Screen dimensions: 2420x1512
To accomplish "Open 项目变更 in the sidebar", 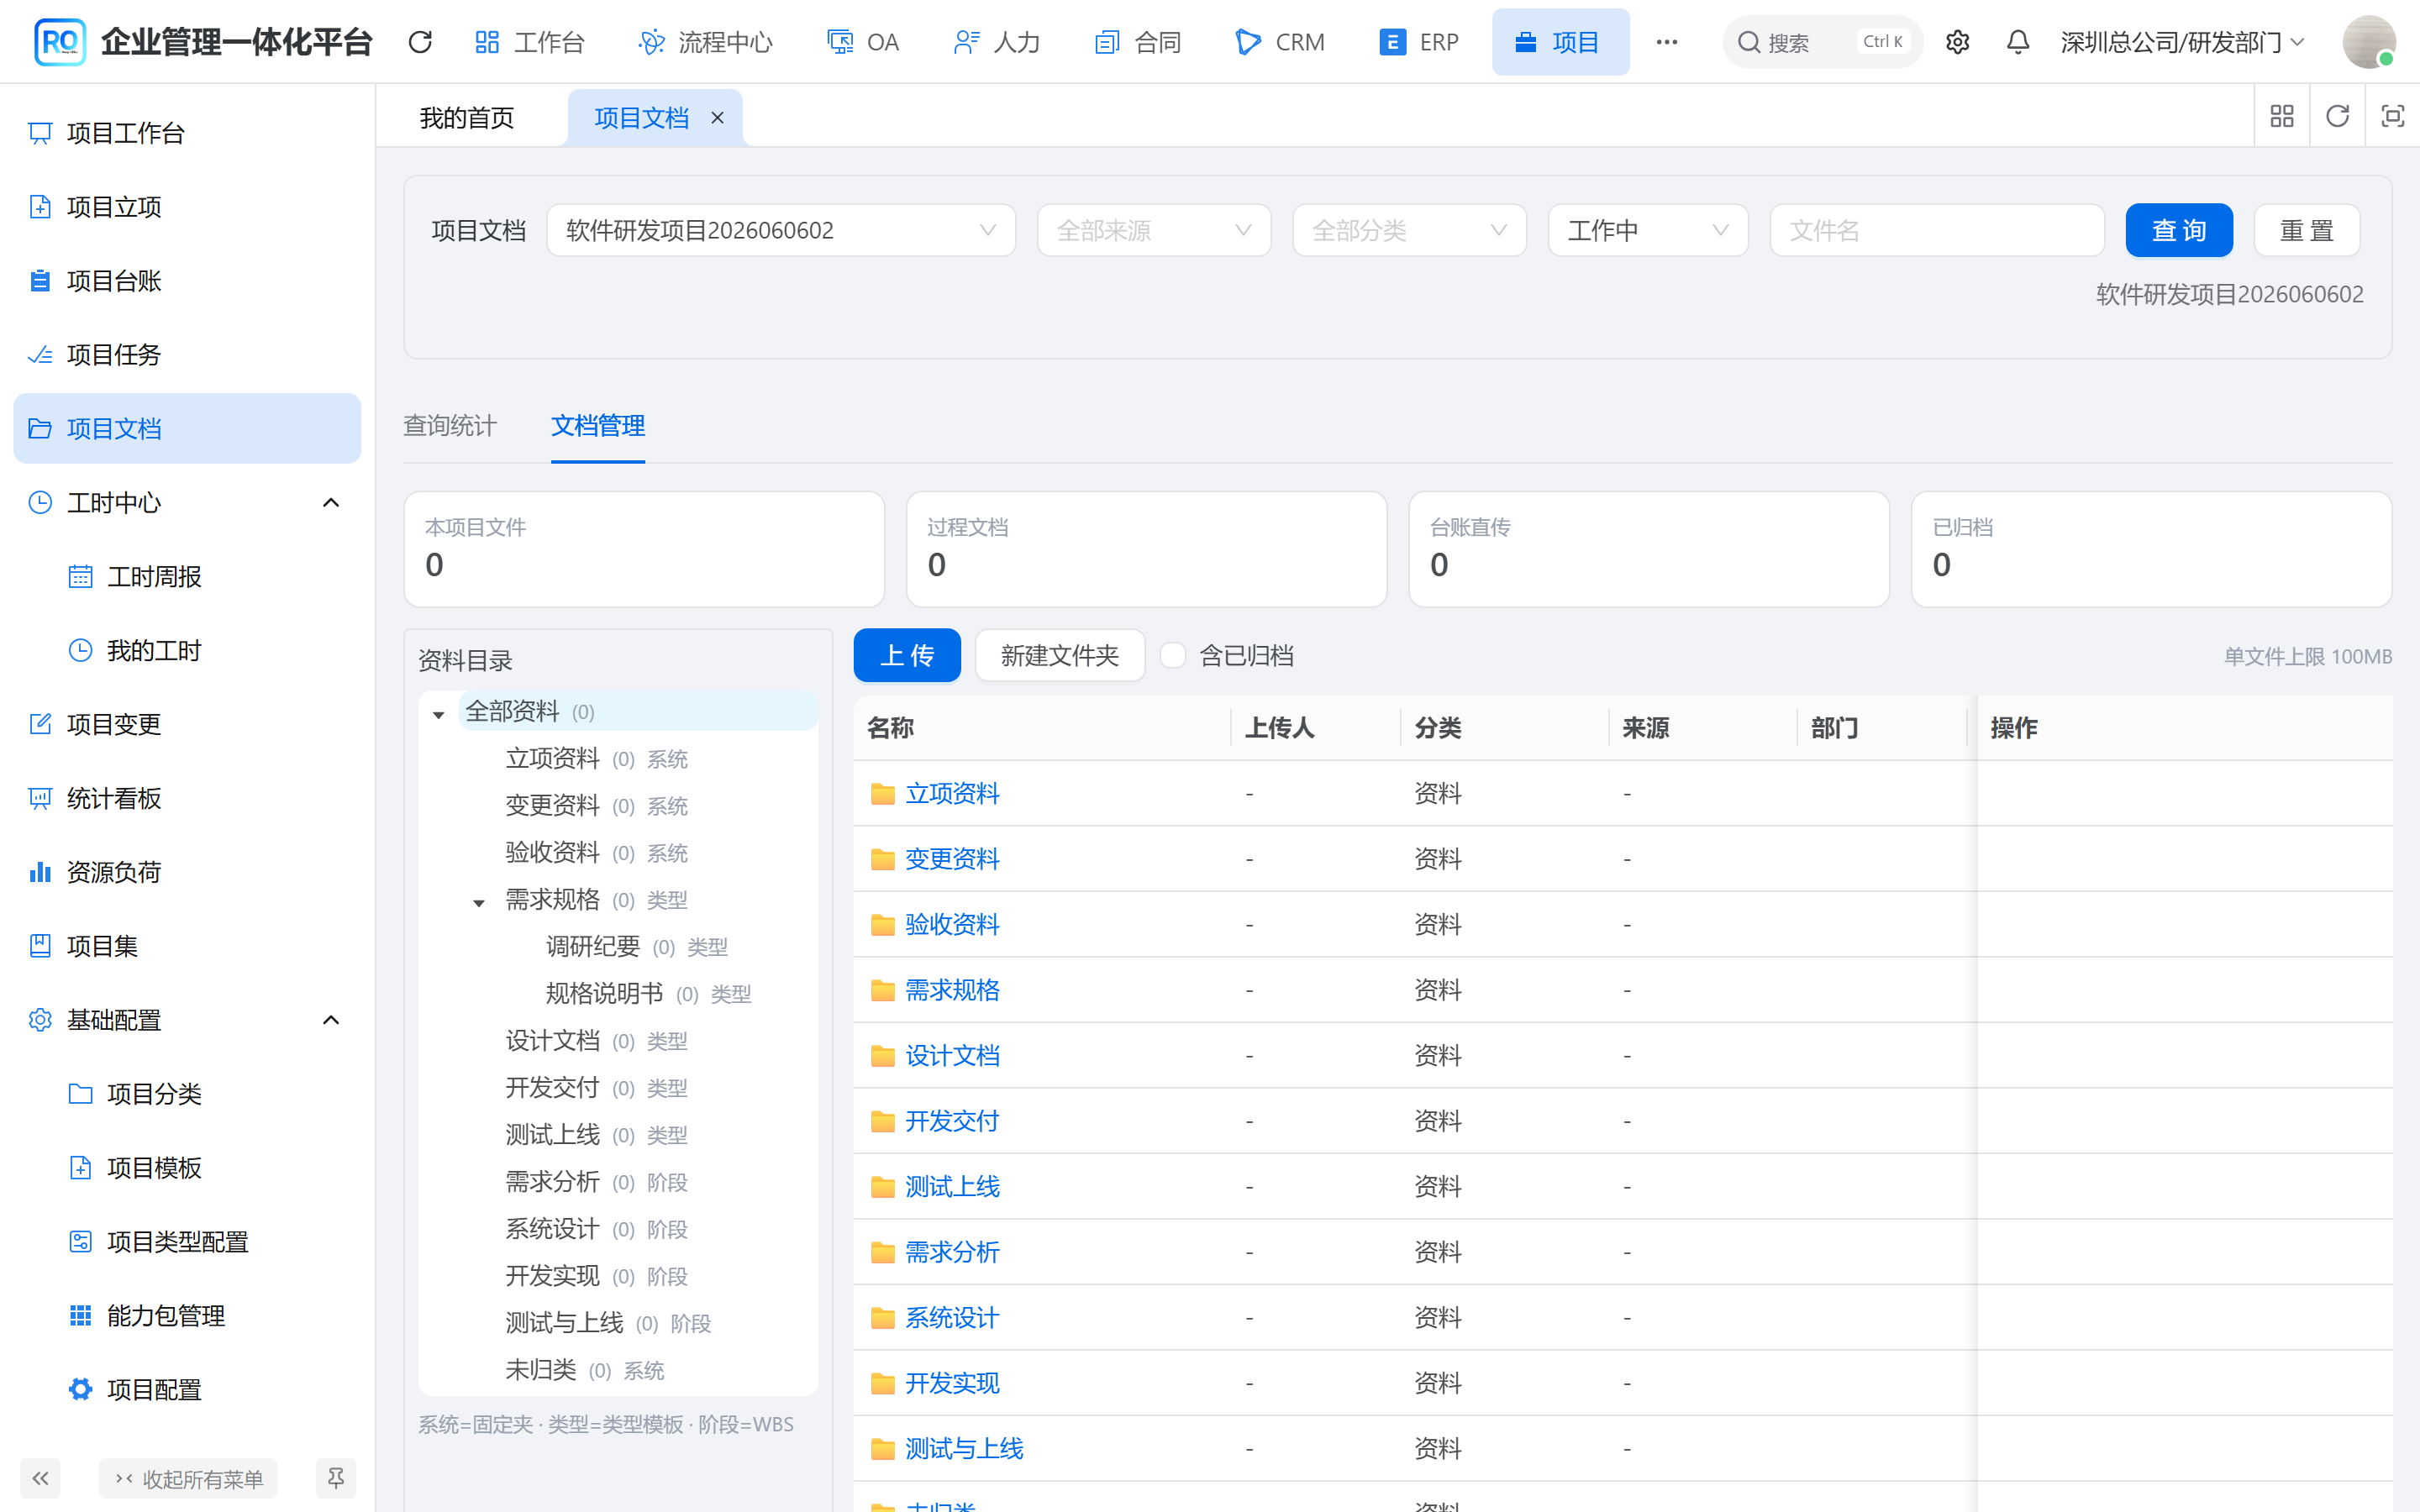I will coord(187,724).
